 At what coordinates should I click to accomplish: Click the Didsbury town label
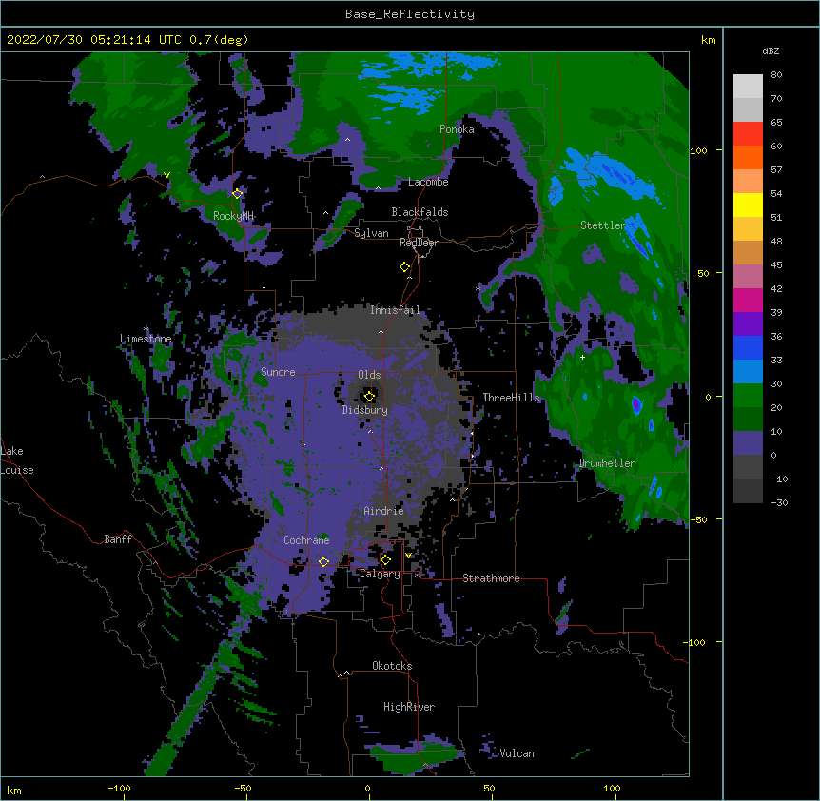click(x=364, y=410)
